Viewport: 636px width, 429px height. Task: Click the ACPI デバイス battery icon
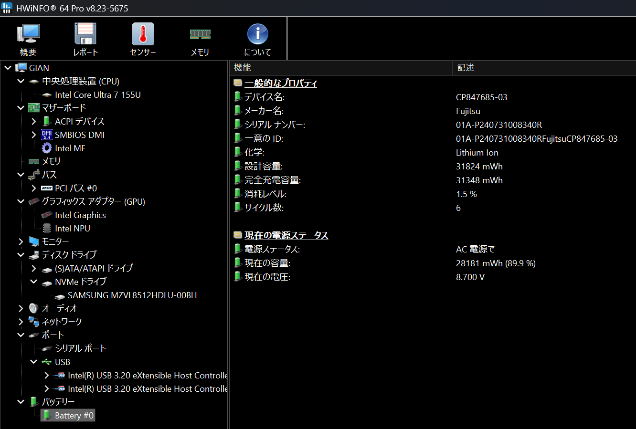point(47,121)
